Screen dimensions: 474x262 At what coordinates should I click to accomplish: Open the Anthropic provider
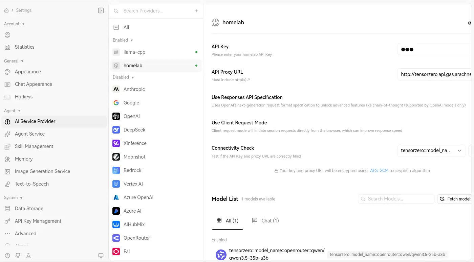(x=134, y=89)
